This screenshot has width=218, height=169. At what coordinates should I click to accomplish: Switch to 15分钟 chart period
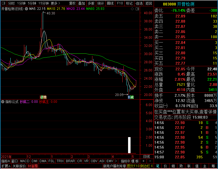(x=44, y=3)
